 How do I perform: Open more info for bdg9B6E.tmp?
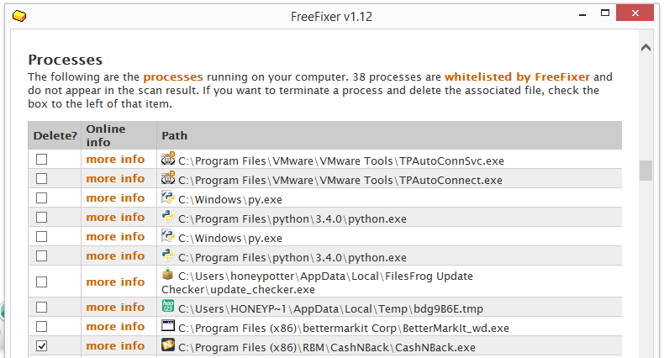[x=115, y=308]
